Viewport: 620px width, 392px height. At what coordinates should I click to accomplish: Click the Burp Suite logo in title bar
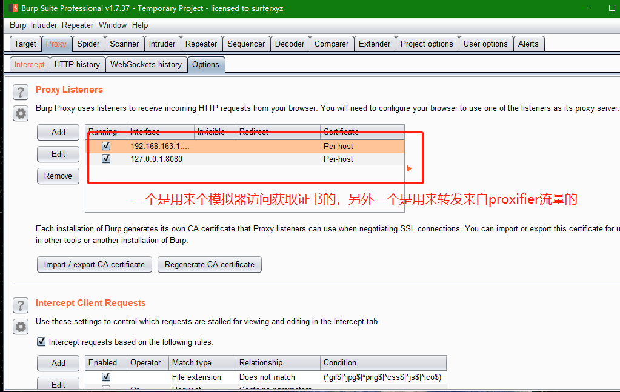(13, 8)
